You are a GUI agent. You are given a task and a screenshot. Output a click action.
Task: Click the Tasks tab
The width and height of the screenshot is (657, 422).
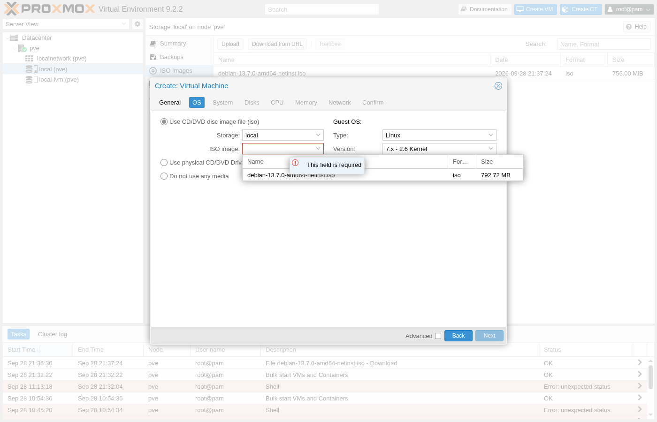18,334
